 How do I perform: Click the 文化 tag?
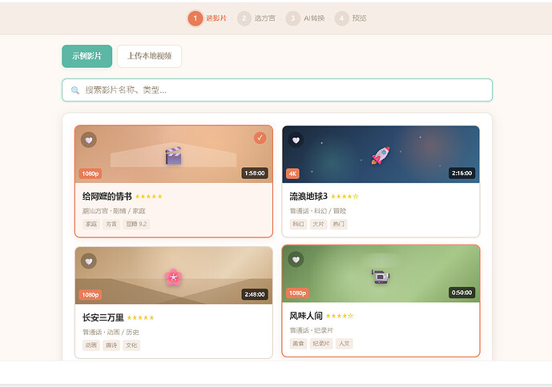point(131,345)
